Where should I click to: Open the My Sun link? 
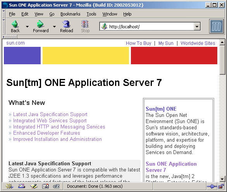[166, 43]
